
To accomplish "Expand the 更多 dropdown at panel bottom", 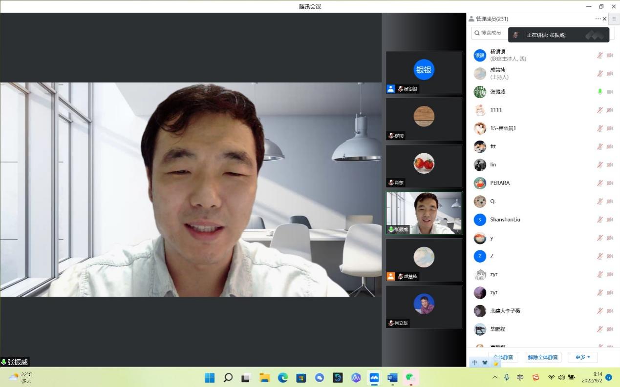I will [582, 357].
